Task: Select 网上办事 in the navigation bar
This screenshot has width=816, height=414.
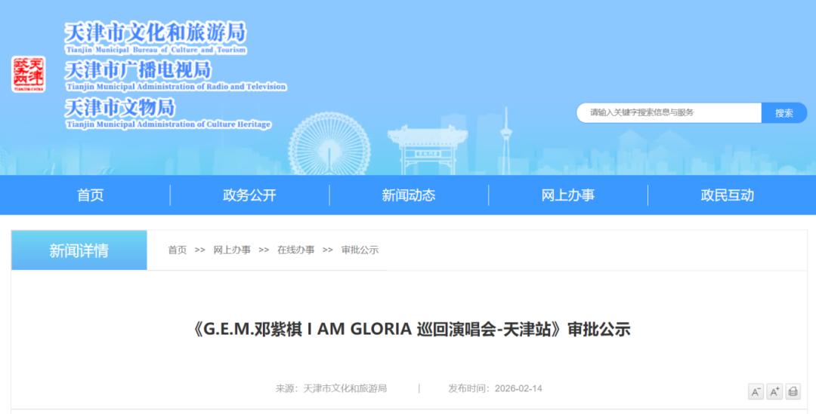Action: tap(568, 195)
